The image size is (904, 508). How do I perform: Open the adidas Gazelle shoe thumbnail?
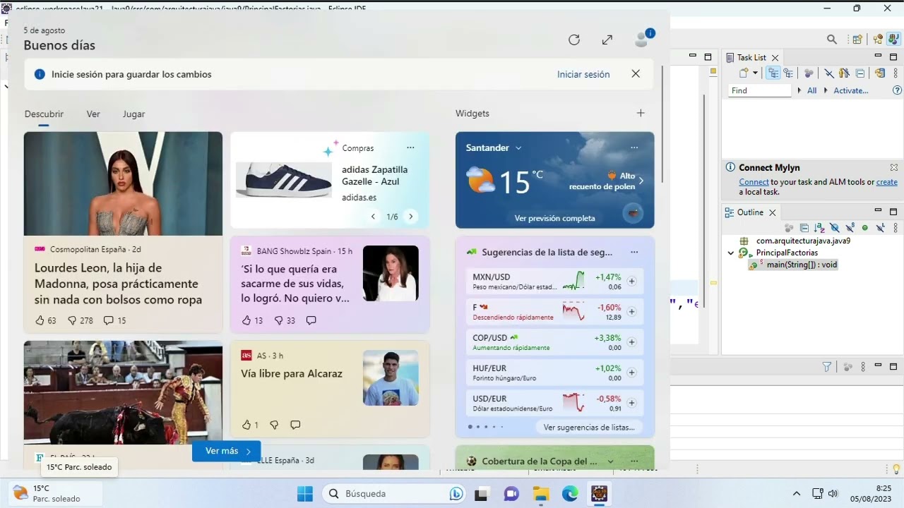tap(284, 180)
